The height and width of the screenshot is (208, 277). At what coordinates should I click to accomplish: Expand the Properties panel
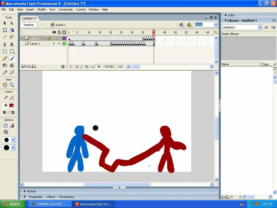pos(25,197)
